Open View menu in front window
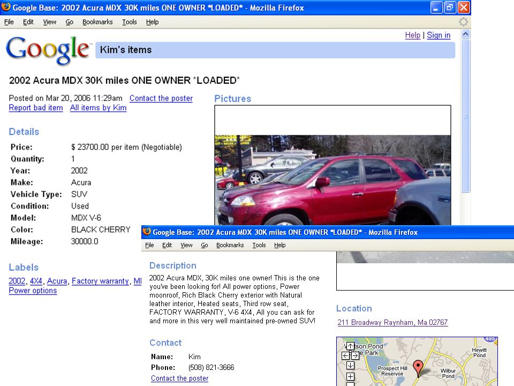 186,245
